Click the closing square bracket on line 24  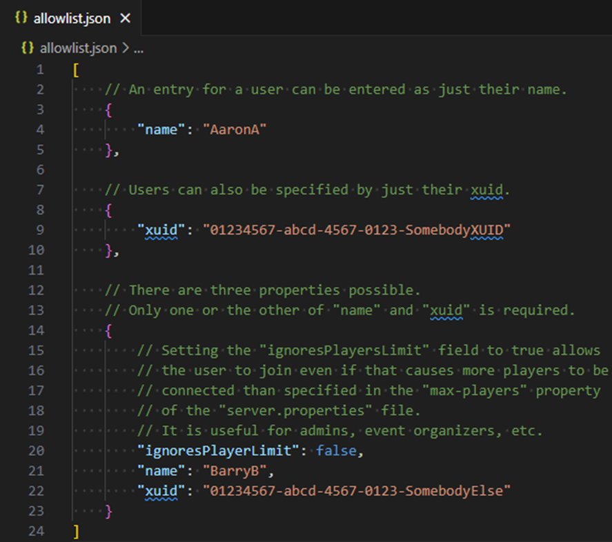click(x=75, y=530)
